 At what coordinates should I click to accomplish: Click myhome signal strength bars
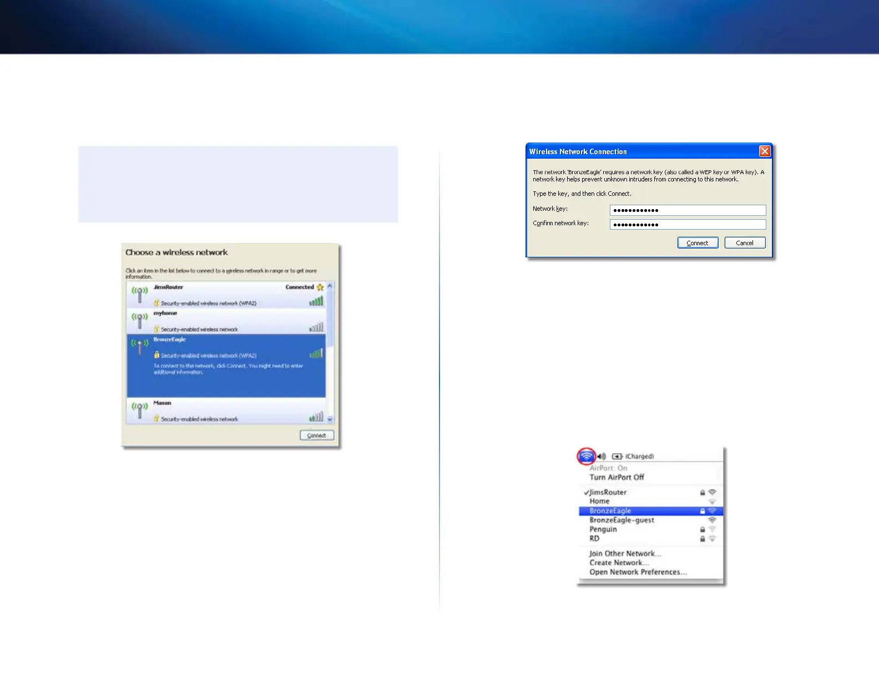click(316, 327)
